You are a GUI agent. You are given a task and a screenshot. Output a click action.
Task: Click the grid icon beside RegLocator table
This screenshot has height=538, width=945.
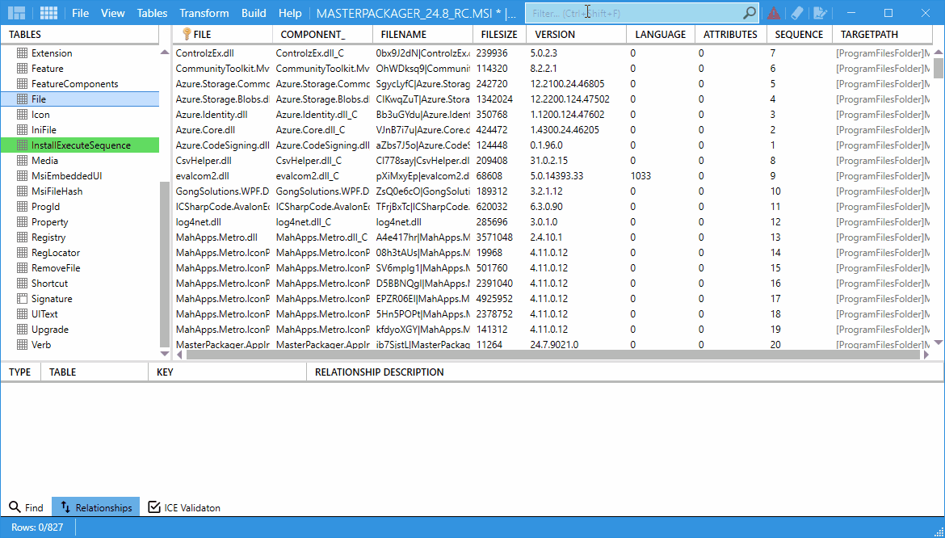[23, 252]
